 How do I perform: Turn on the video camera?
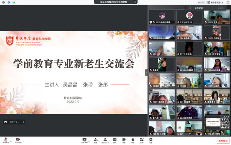[18, 140]
